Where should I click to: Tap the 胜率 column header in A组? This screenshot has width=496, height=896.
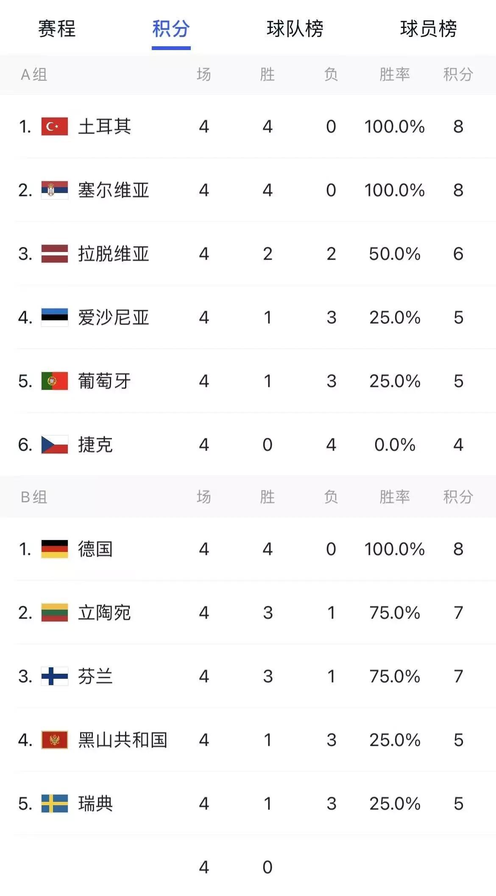pyautogui.click(x=395, y=75)
